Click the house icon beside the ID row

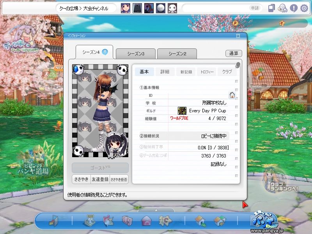tap(232, 95)
